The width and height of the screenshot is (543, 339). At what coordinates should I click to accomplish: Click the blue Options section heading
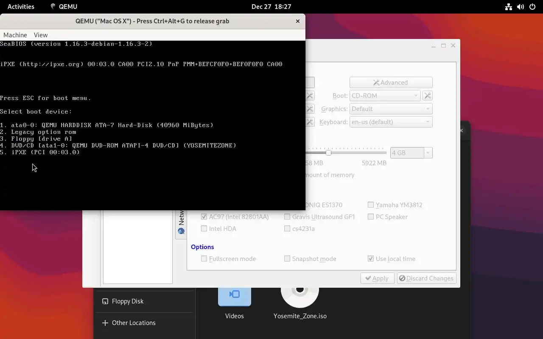[x=202, y=247]
